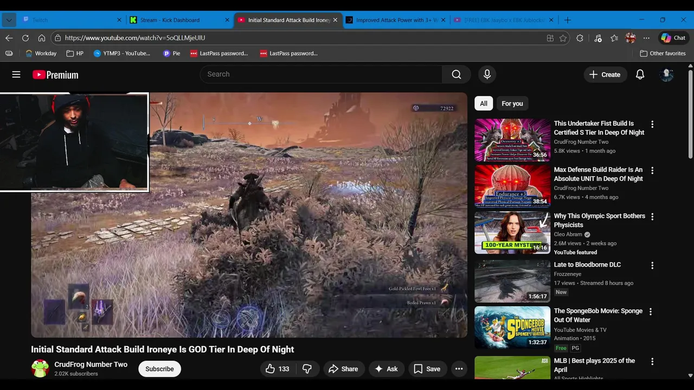Click the Share button

point(344,369)
